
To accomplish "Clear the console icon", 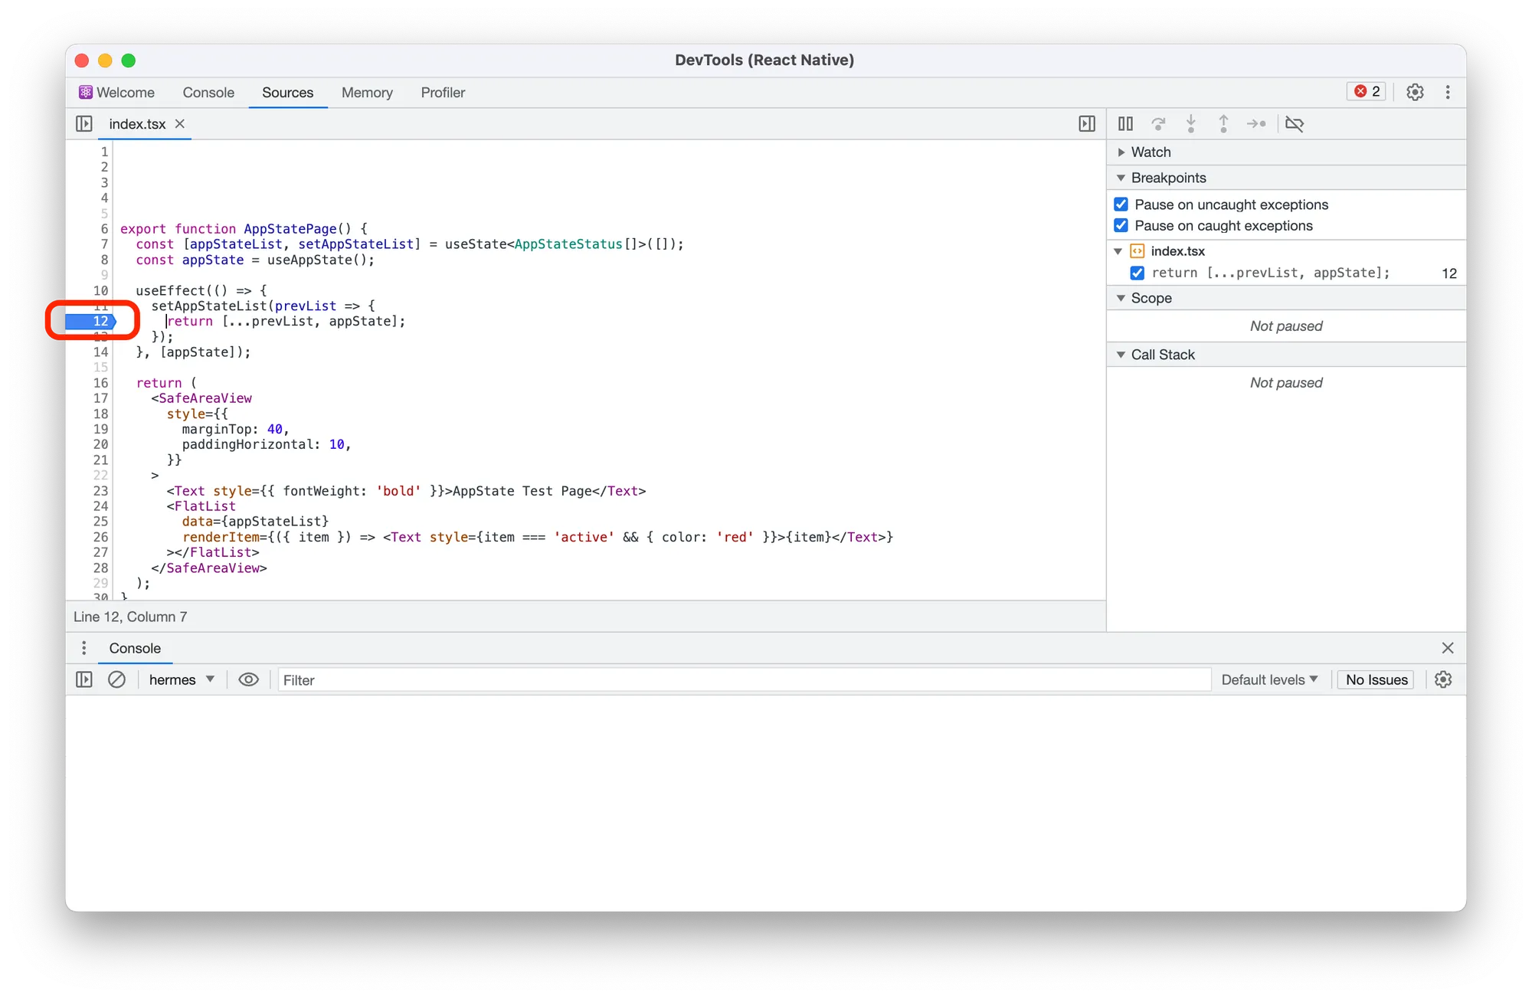I will (116, 679).
